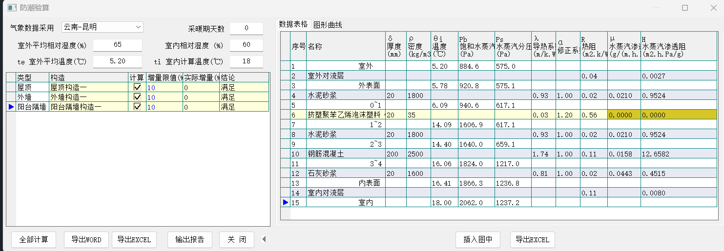Edit the 室外平均相对湿度 input field
The image size is (724, 251).
(117, 45)
